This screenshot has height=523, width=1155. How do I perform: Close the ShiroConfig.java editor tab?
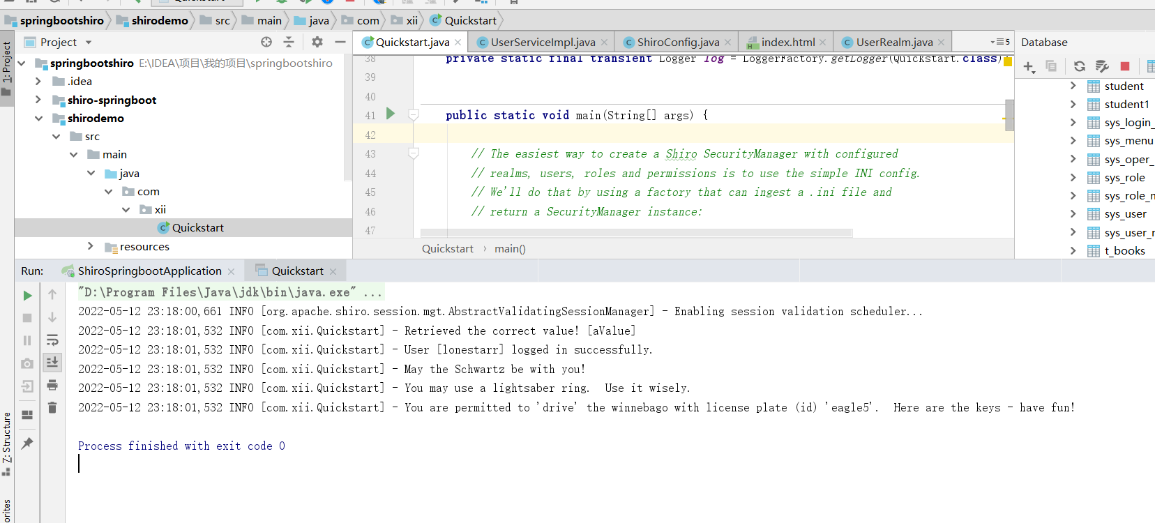click(728, 43)
